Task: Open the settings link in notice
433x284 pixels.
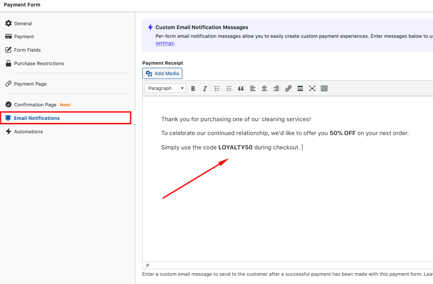Action: (x=164, y=43)
